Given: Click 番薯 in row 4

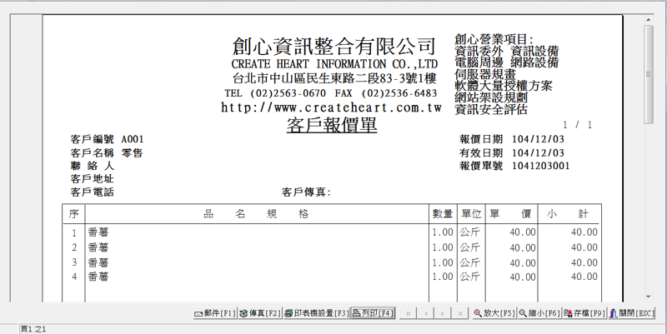Looking at the screenshot, I should pos(98,277).
